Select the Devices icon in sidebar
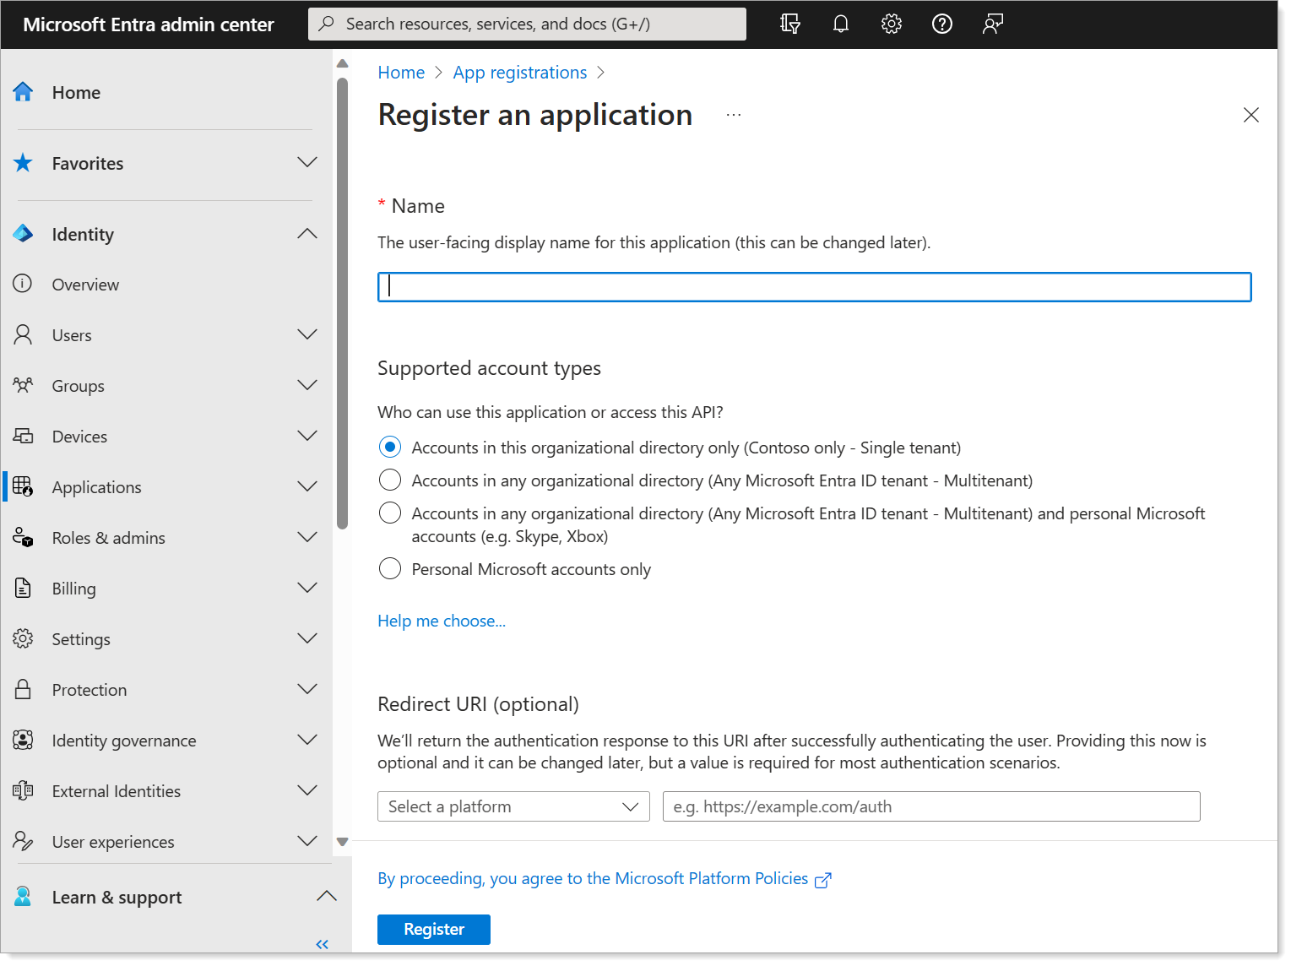This screenshot has width=1291, height=966. coord(23,436)
